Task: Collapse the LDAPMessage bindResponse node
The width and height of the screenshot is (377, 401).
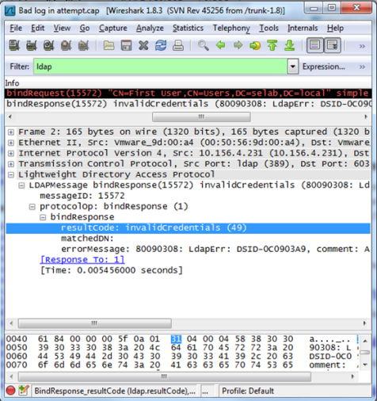Action: point(21,185)
